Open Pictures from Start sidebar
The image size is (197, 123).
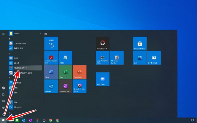point(3,101)
